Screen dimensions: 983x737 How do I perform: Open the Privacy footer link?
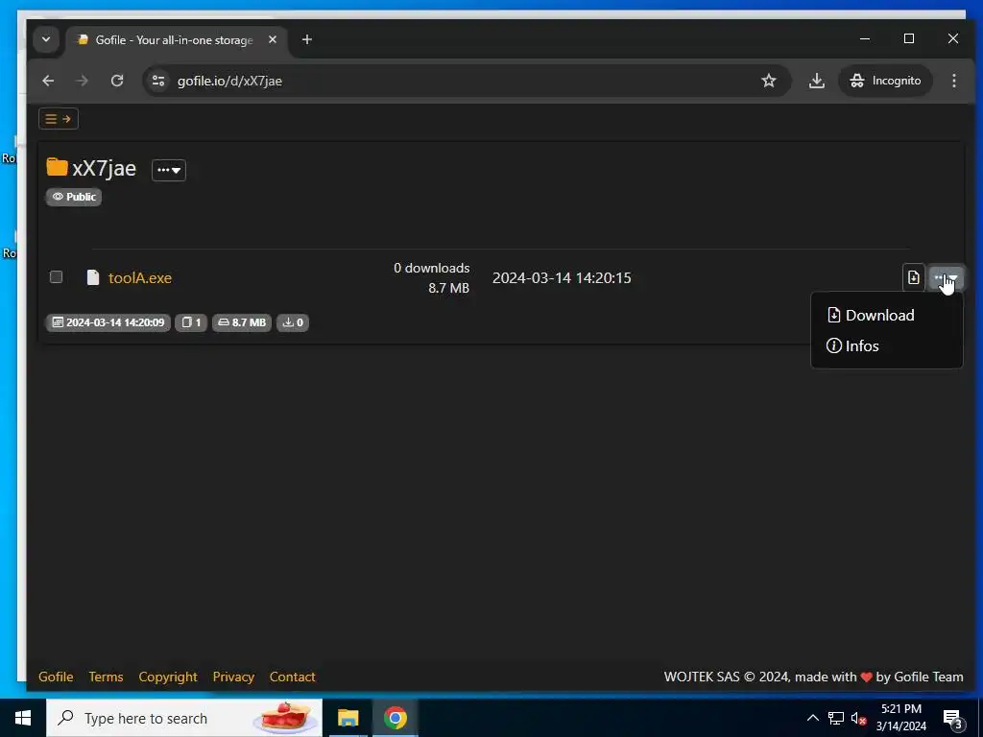click(233, 677)
